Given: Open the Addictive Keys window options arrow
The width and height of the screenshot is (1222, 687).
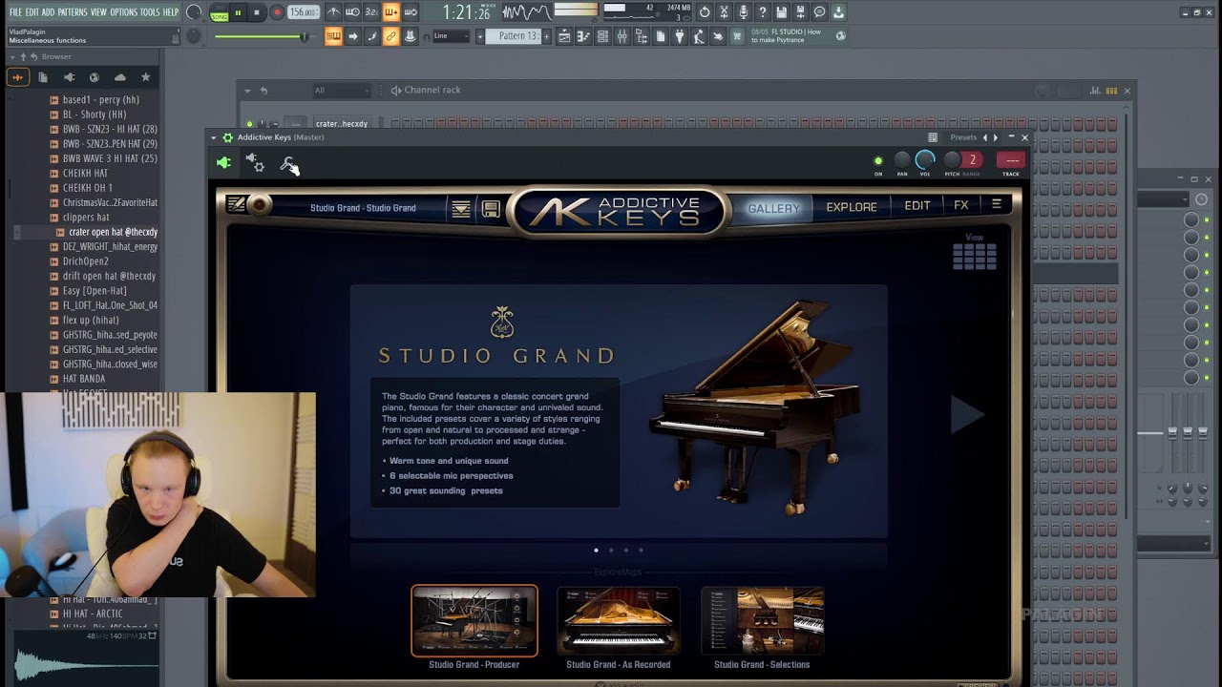Looking at the screenshot, I should point(214,137).
